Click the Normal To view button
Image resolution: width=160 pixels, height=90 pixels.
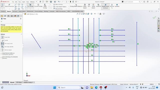(112, 6)
